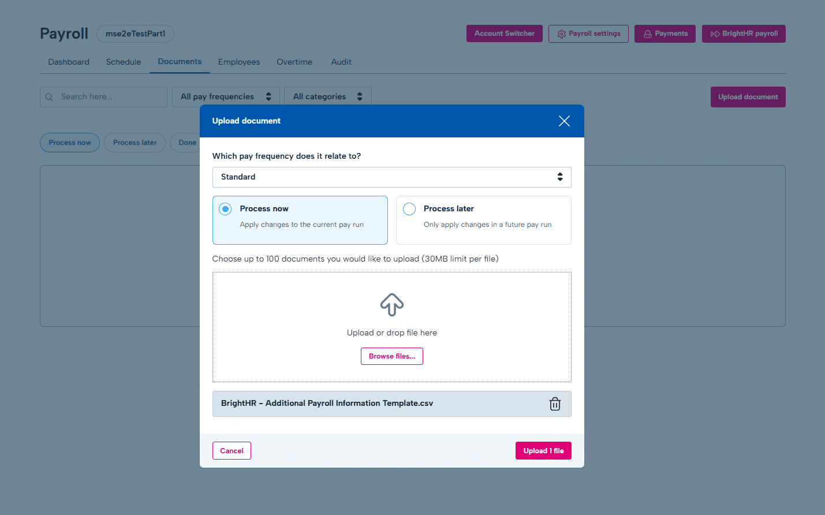The width and height of the screenshot is (825, 515).
Task: Switch to the Dashboard tab
Action: click(69, 62)
